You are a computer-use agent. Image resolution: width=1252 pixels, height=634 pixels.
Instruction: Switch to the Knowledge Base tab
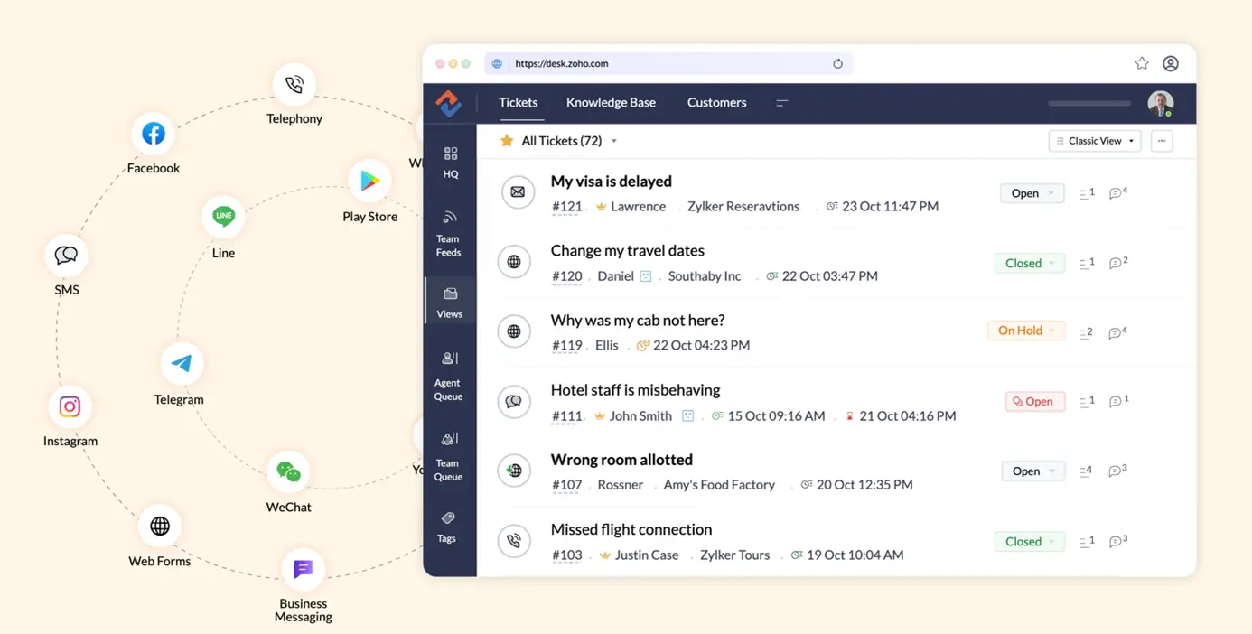point(611,102)
